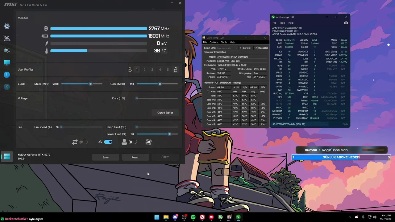The width and height of the screenshot is (395, 222).
Task: Open the Windows Start button on the taskbar
Action: [157, 217]
